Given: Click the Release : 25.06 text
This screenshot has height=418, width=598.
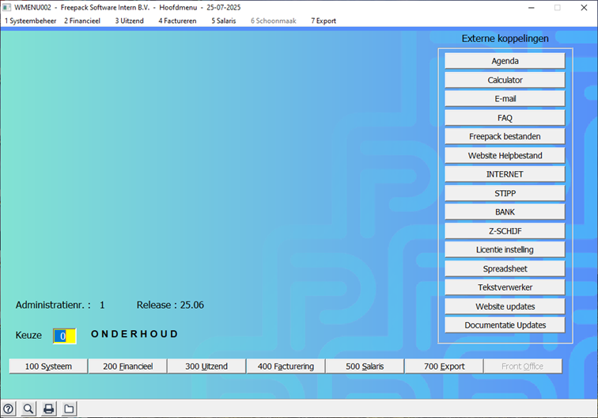Looking at the screenshot, I should click(x=170, y=306).
